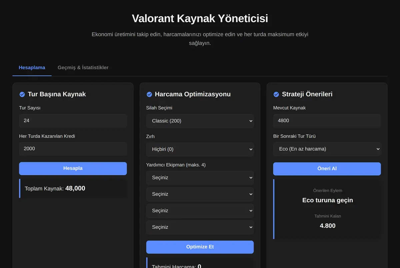This screenshot has height=268, width=400.
Task: Click the Strateji Önerileri heading
Action: (307, 94)
